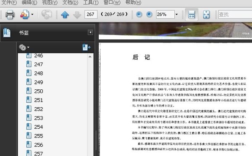Zoom in with the plus button
Viewport: 252px width, 156px height.
pyautogui.click(x=149, y=14)
